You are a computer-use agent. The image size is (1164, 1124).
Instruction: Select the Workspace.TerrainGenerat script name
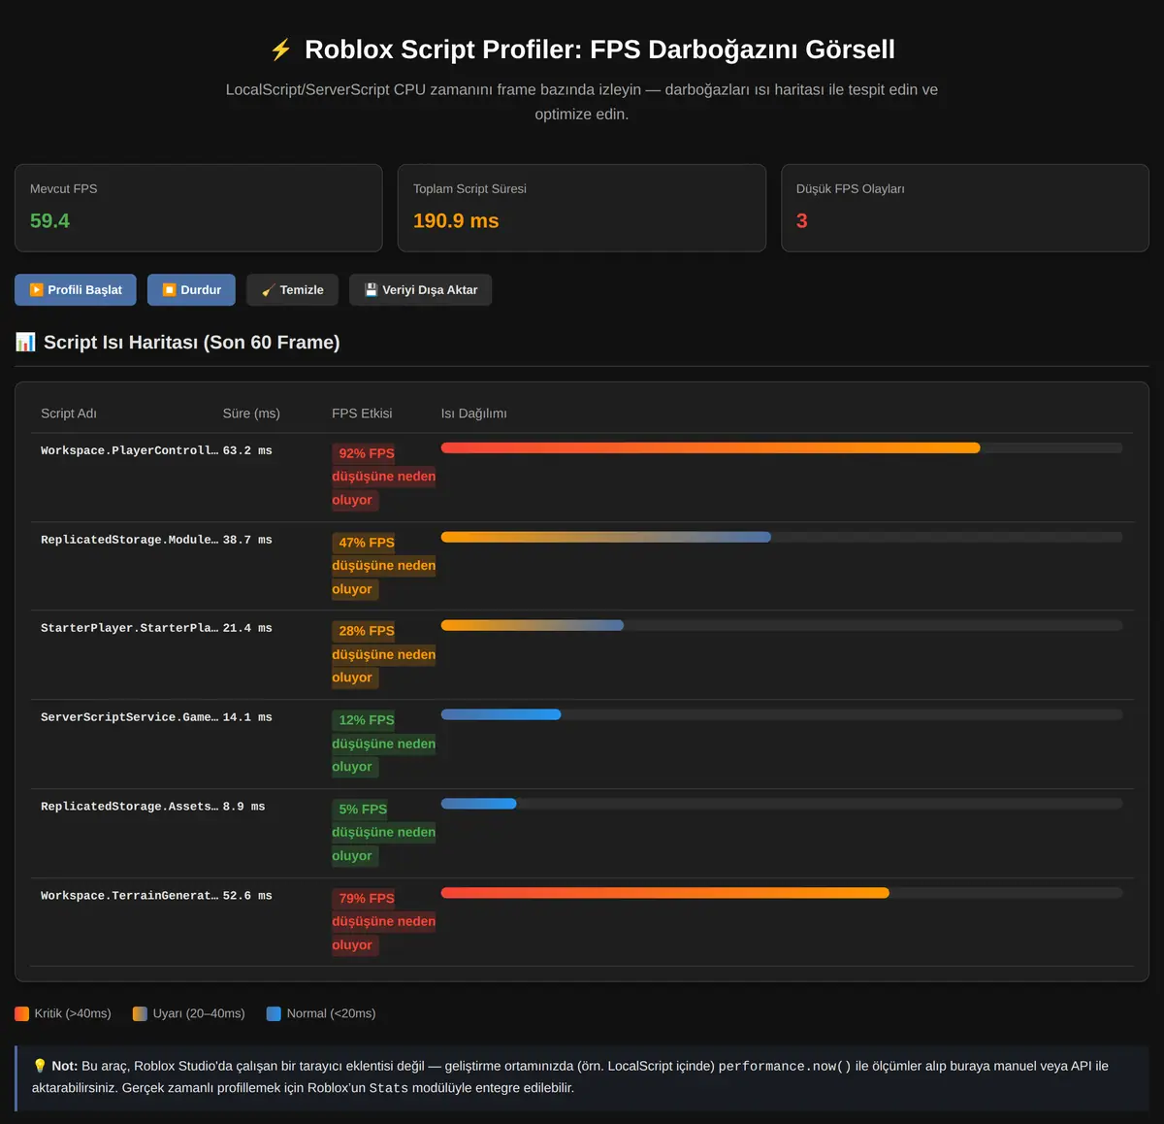(129, 896)
